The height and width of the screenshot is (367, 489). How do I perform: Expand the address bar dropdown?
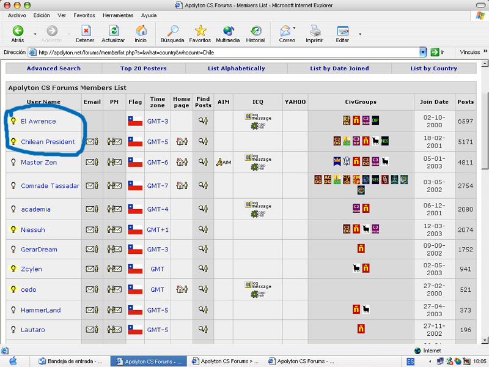tap(423, 53)
